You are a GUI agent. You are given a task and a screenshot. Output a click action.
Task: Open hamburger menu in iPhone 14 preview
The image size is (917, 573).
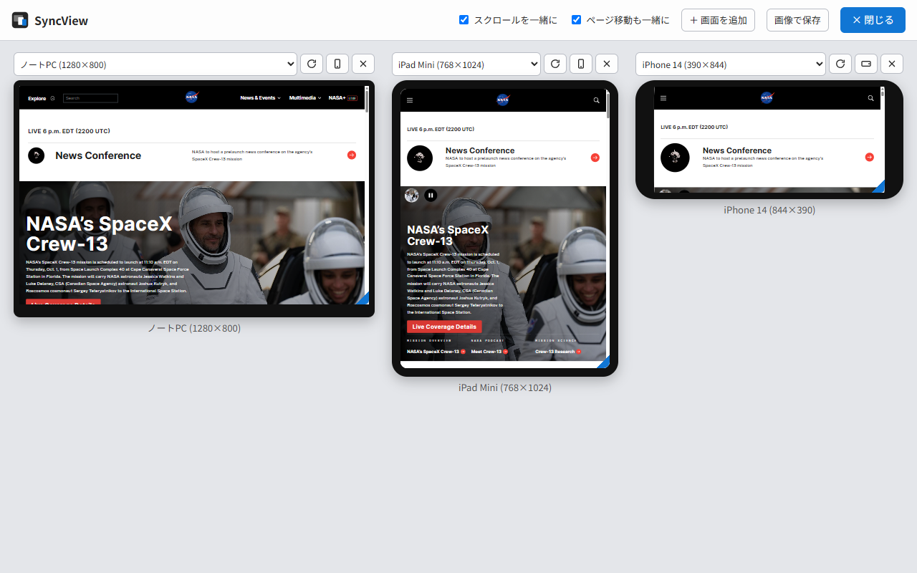(663, 98)
